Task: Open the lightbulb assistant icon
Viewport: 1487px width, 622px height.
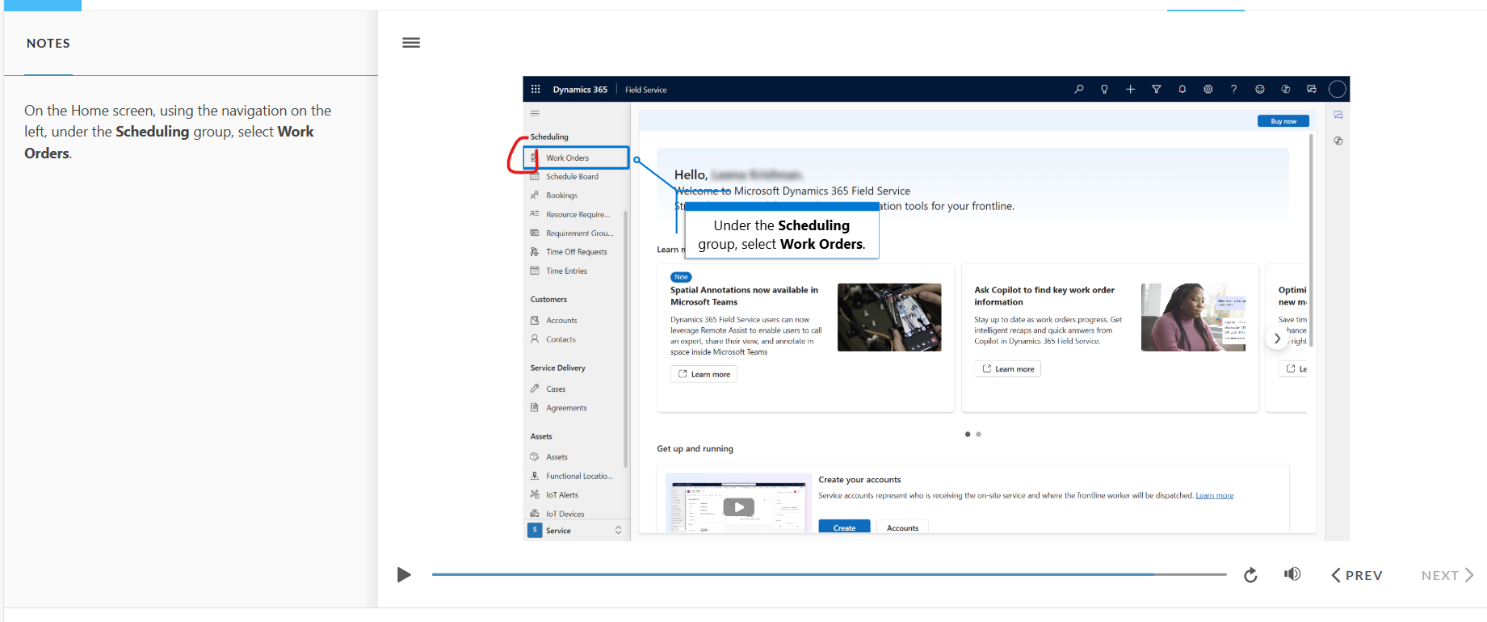Action: (1104, 90)
